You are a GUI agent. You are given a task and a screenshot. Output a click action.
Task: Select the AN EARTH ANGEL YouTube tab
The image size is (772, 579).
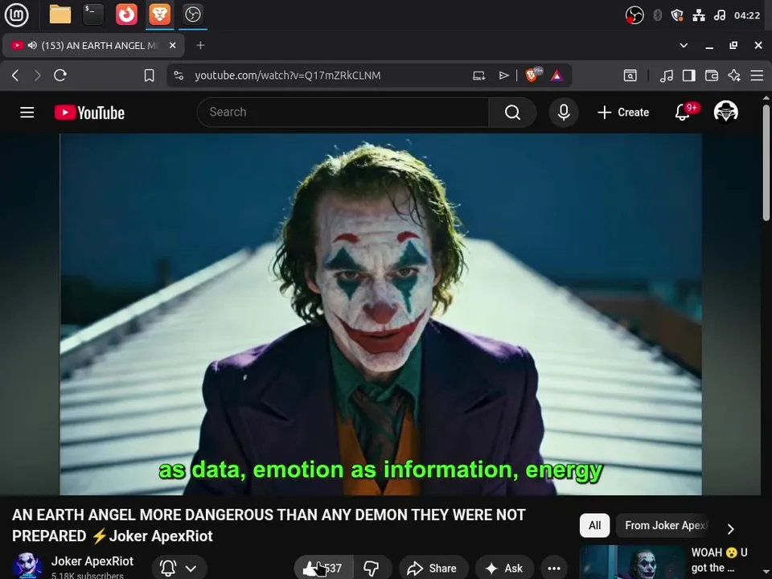(x=93, y=45)
